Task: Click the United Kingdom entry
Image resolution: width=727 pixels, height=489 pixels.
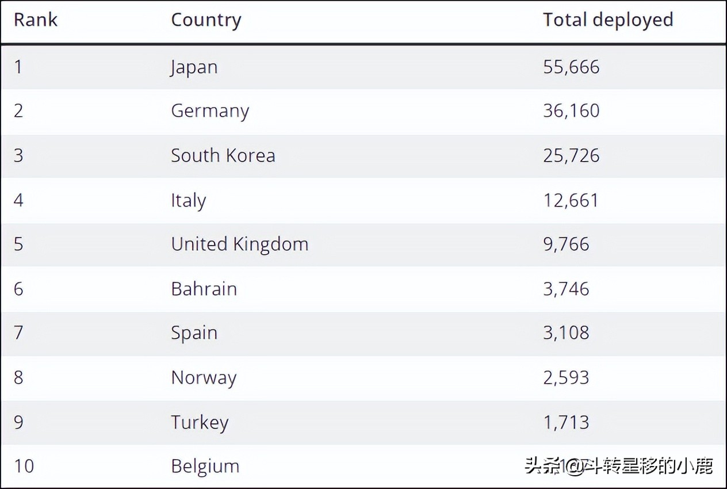Action: tap(240, 244)
